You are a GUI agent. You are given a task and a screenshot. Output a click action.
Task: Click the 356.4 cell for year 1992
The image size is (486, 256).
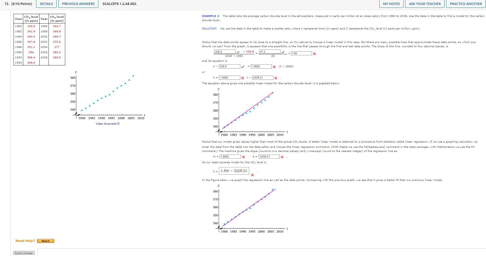click(x=31, y=57)
